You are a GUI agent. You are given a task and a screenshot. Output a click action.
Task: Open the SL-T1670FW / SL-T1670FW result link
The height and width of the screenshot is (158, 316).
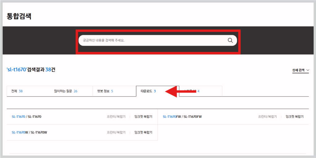[182, 117]
